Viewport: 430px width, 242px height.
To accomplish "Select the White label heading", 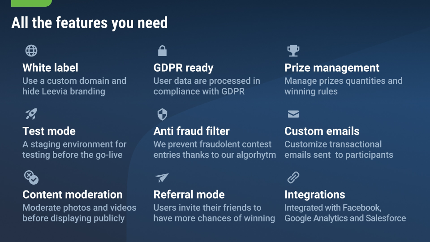I will click(x=50, y=68).
